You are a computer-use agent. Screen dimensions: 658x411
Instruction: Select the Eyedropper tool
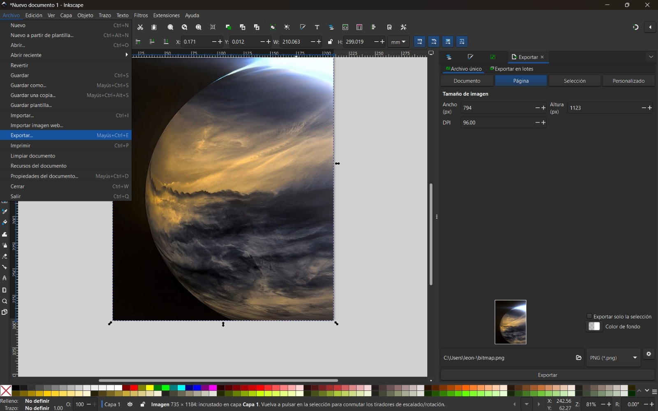[x=5, y=211]
